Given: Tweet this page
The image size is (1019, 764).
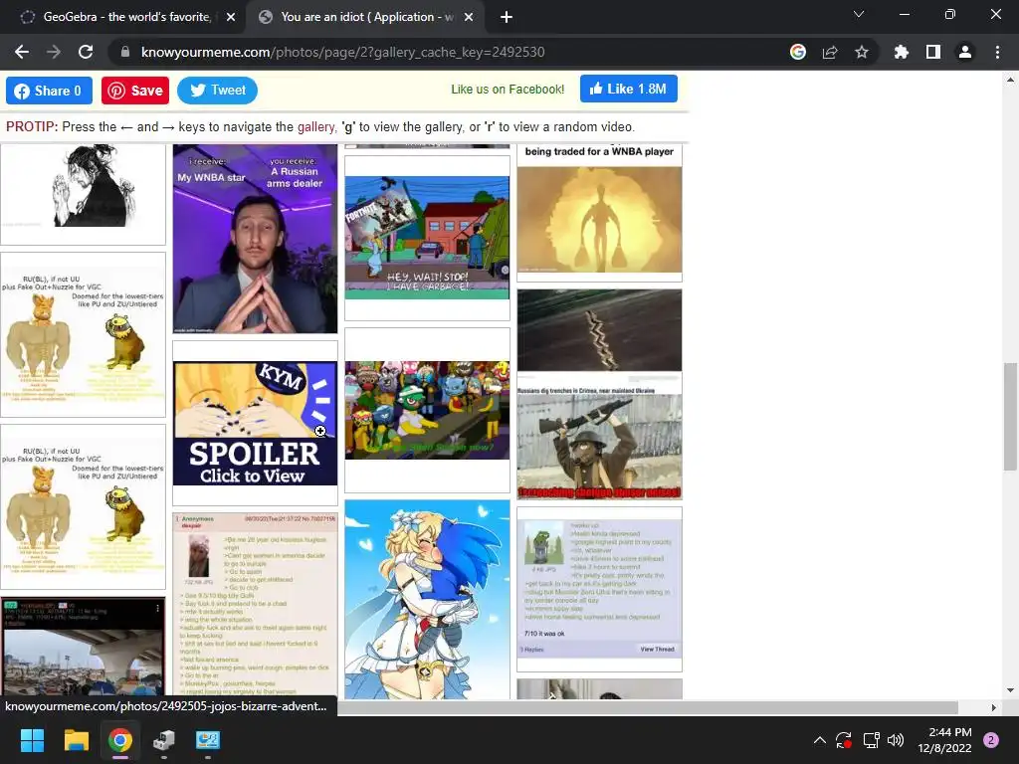Looking at the screenshot, I should pyautogui.click(x=217, y=91).
